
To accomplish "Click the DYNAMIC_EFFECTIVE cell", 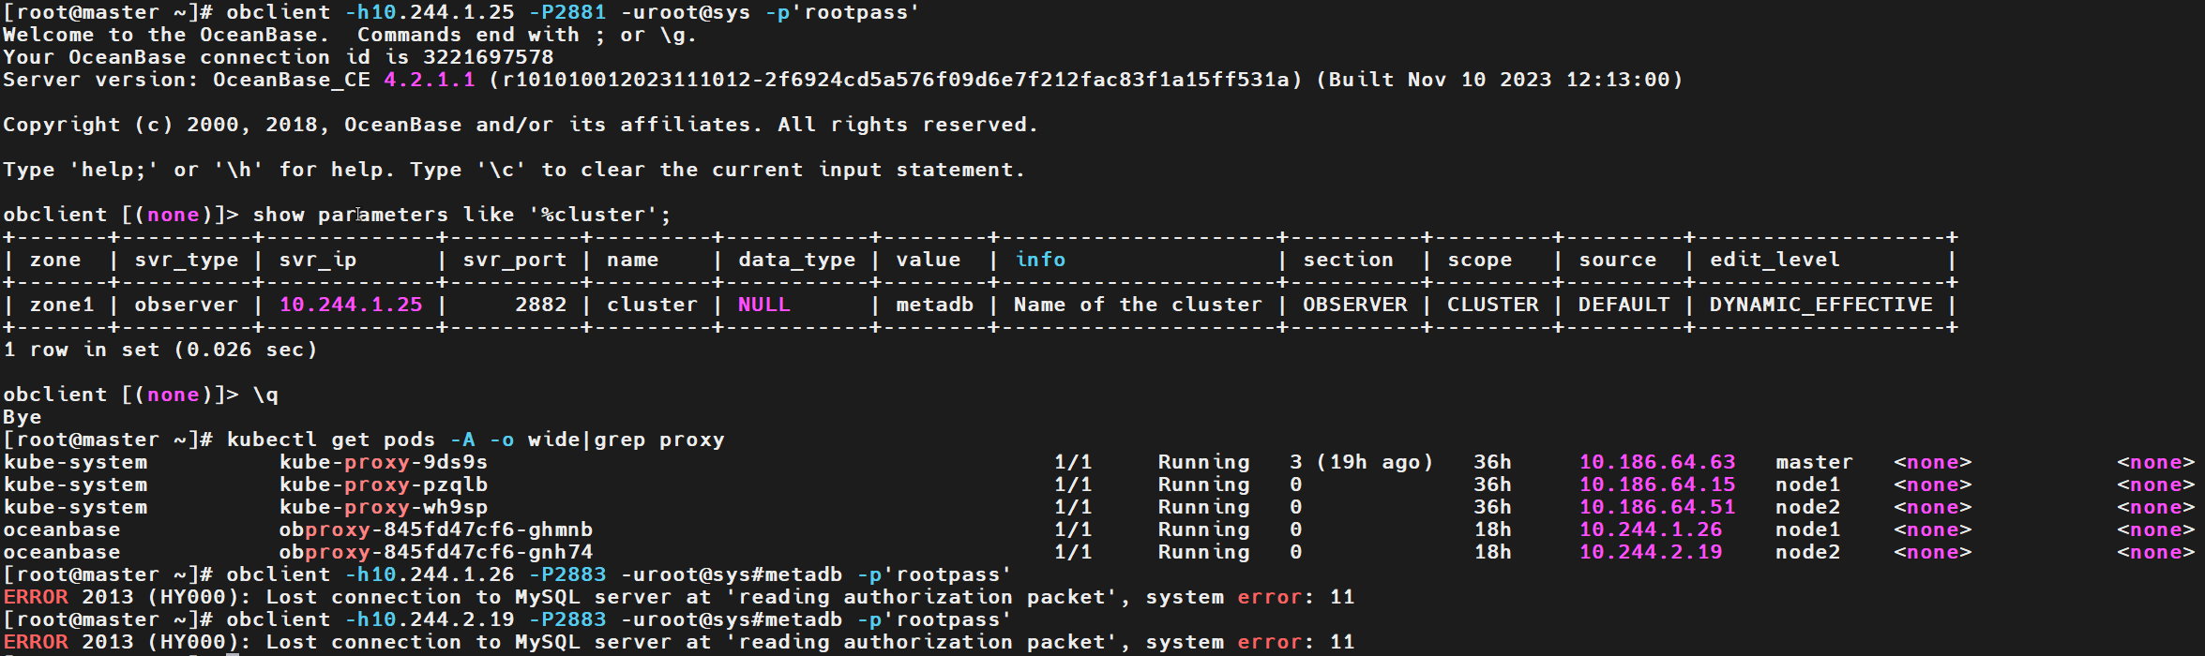I will [x=1821, y=305].
